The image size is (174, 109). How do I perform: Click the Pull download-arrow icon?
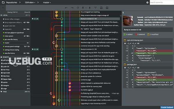pyautogui.click(x=83, y=8)
